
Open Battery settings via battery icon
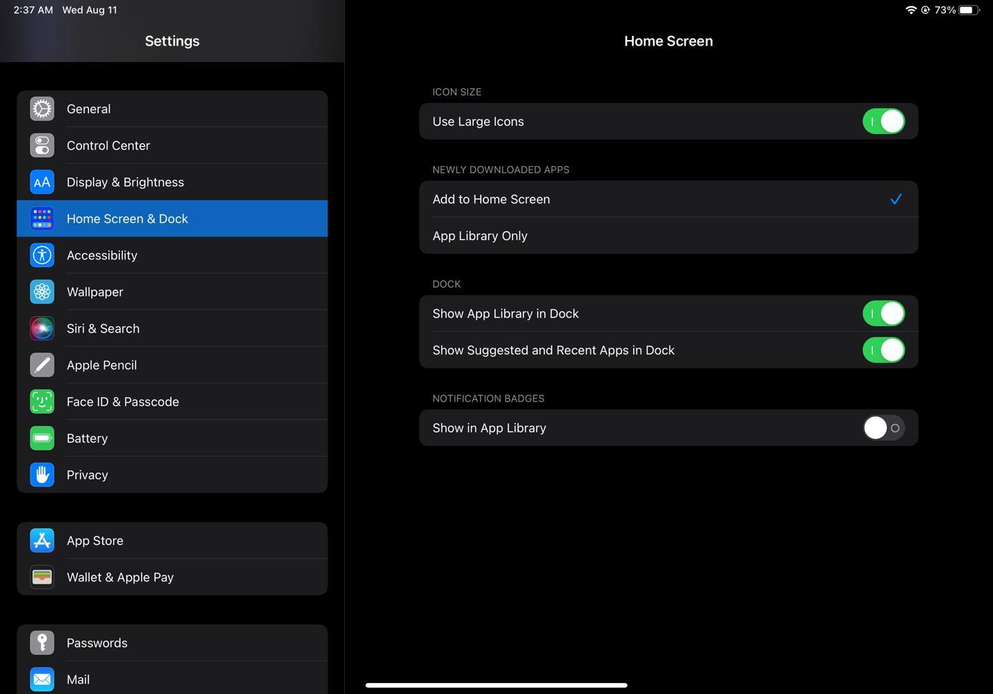(42, 437)
